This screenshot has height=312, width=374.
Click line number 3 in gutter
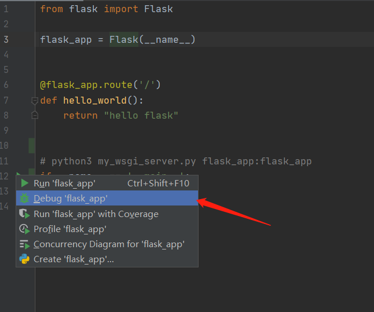tap(6, 39)
